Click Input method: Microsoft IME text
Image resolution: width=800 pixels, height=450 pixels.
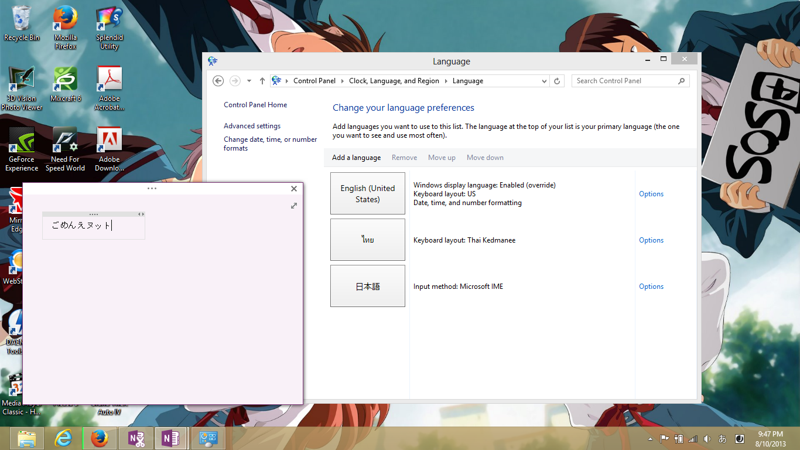point(458,287)
